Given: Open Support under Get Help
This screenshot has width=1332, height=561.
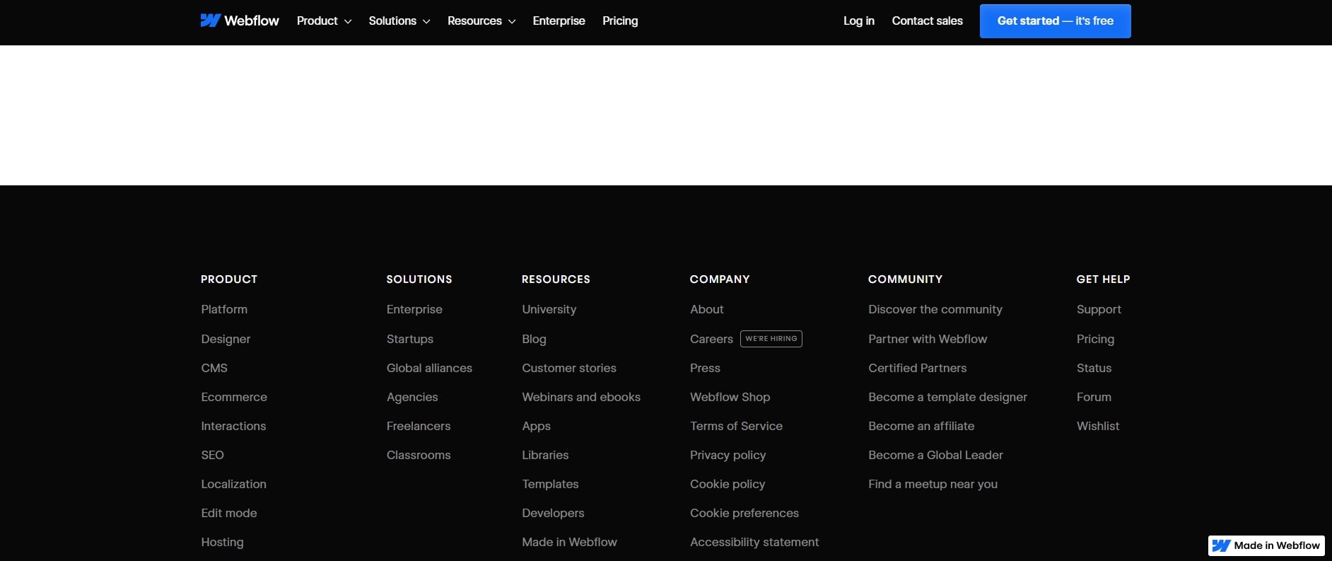Looking at the screenshot, I should click(x=1099, y=310).
